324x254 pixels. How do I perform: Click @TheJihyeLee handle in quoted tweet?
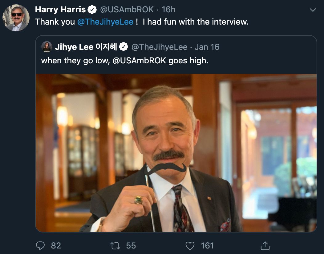coord(159,47)
